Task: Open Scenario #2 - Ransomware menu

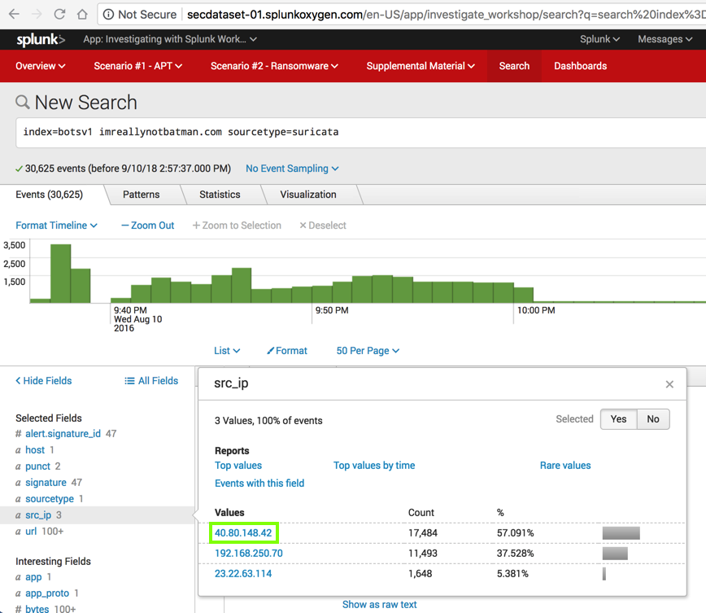Action: coord(274,66)
